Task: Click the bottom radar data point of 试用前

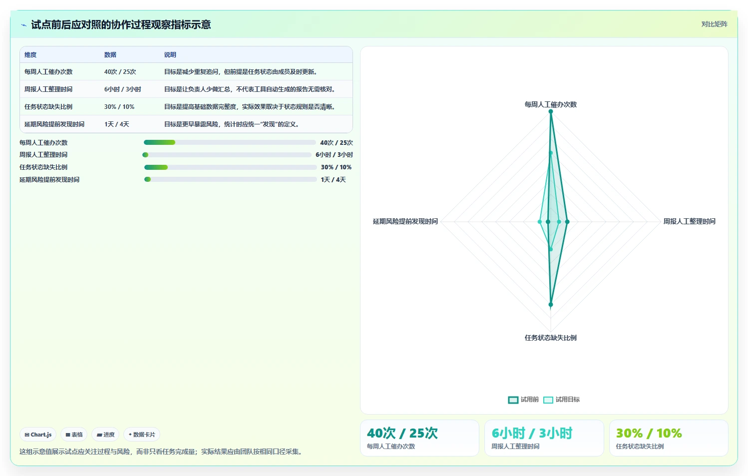Action: pyautogui.click(x=551, y=304)
